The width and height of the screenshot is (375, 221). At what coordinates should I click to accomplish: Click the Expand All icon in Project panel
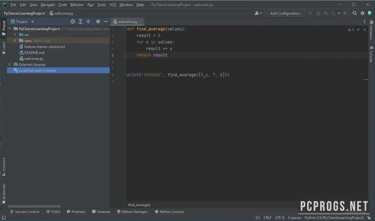click(x=80, y=22)
